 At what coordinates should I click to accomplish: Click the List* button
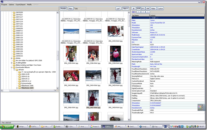(x=118, y=8)
